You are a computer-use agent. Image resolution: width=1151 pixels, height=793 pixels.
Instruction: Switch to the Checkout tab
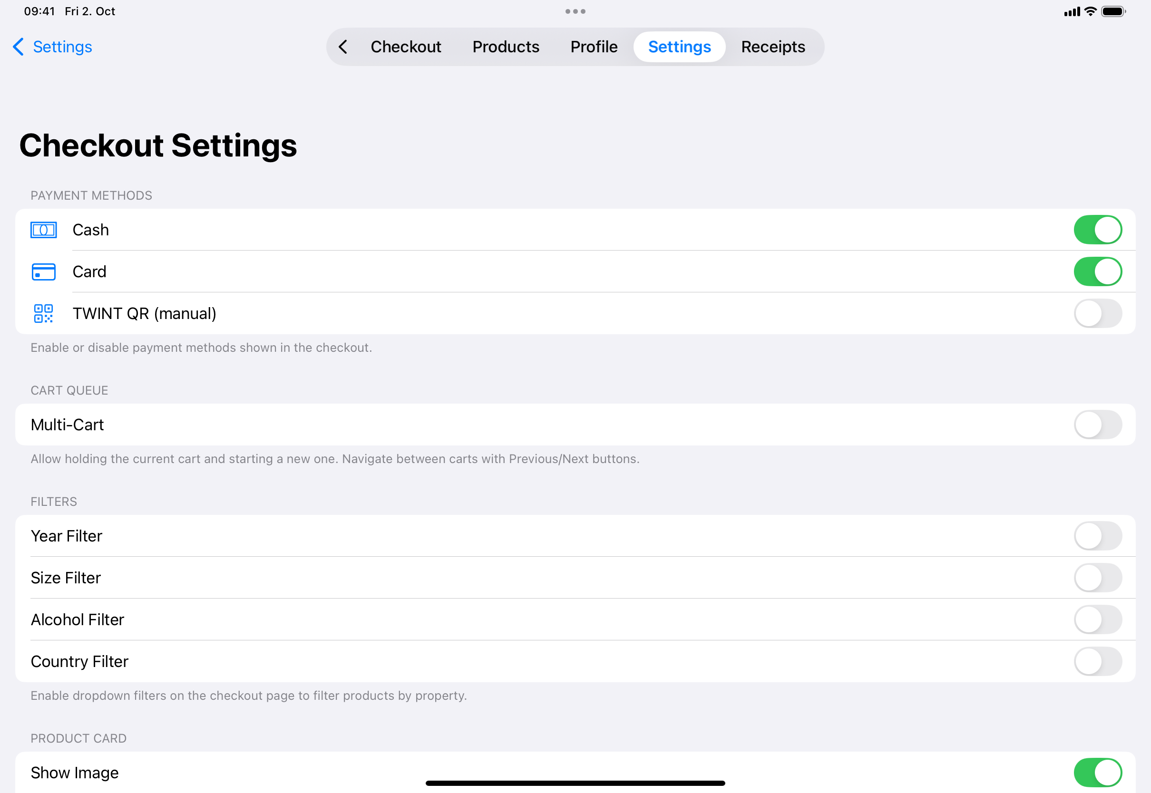pyautogui.click(x=406, y=47)
